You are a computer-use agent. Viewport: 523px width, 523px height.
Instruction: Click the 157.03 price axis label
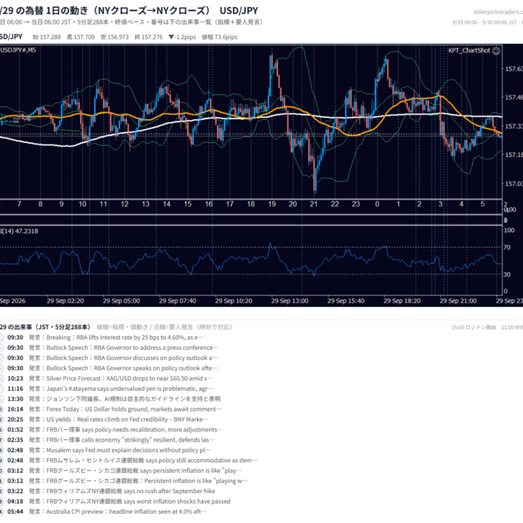coord(514,184)
